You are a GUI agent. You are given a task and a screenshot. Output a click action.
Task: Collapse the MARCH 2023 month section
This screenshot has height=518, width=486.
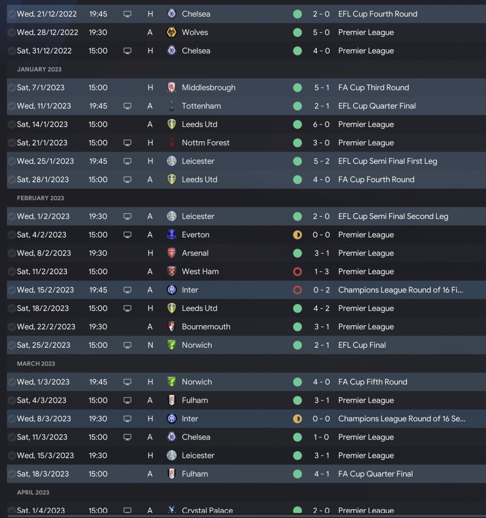[x=36, y=364]
